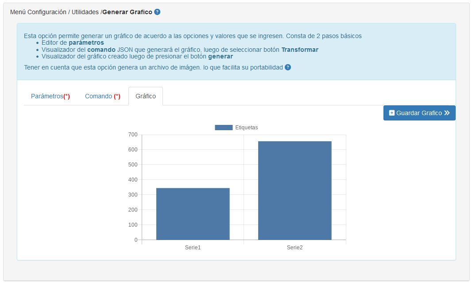Select the taller Serie2 bar

point(294,190)
